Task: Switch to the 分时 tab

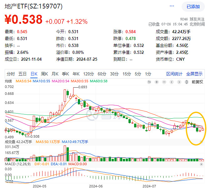Action: (11, 74)
